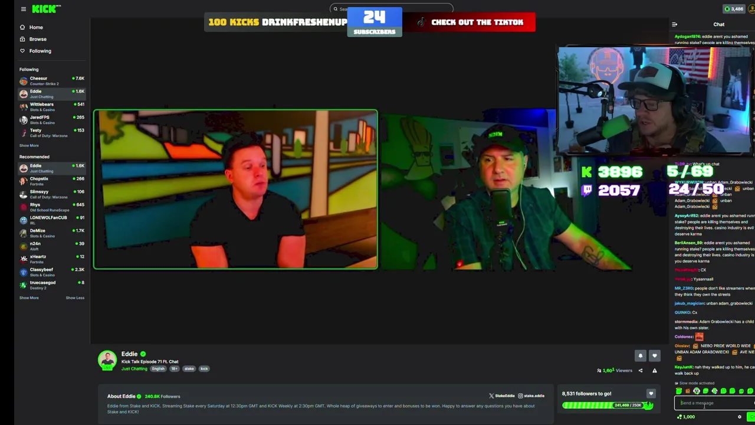Click the follower goal heart button
This screenshot has height=425, width=755.
[x=651, y=394]
